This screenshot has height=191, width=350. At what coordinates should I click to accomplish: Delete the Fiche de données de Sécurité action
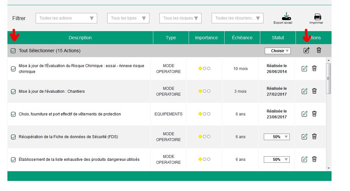314,137
